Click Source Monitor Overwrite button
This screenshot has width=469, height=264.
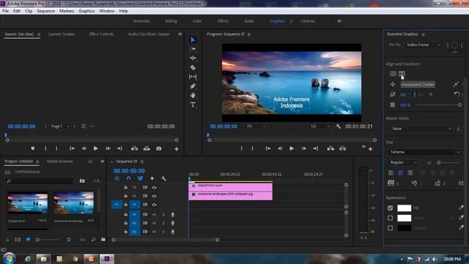147,148
